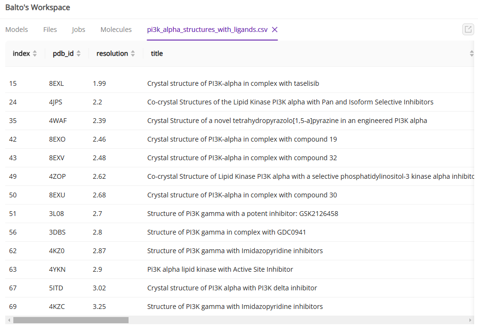Click the pdb_id column sort arrows
The image size is (478, 328).
[x=79, y=54]
